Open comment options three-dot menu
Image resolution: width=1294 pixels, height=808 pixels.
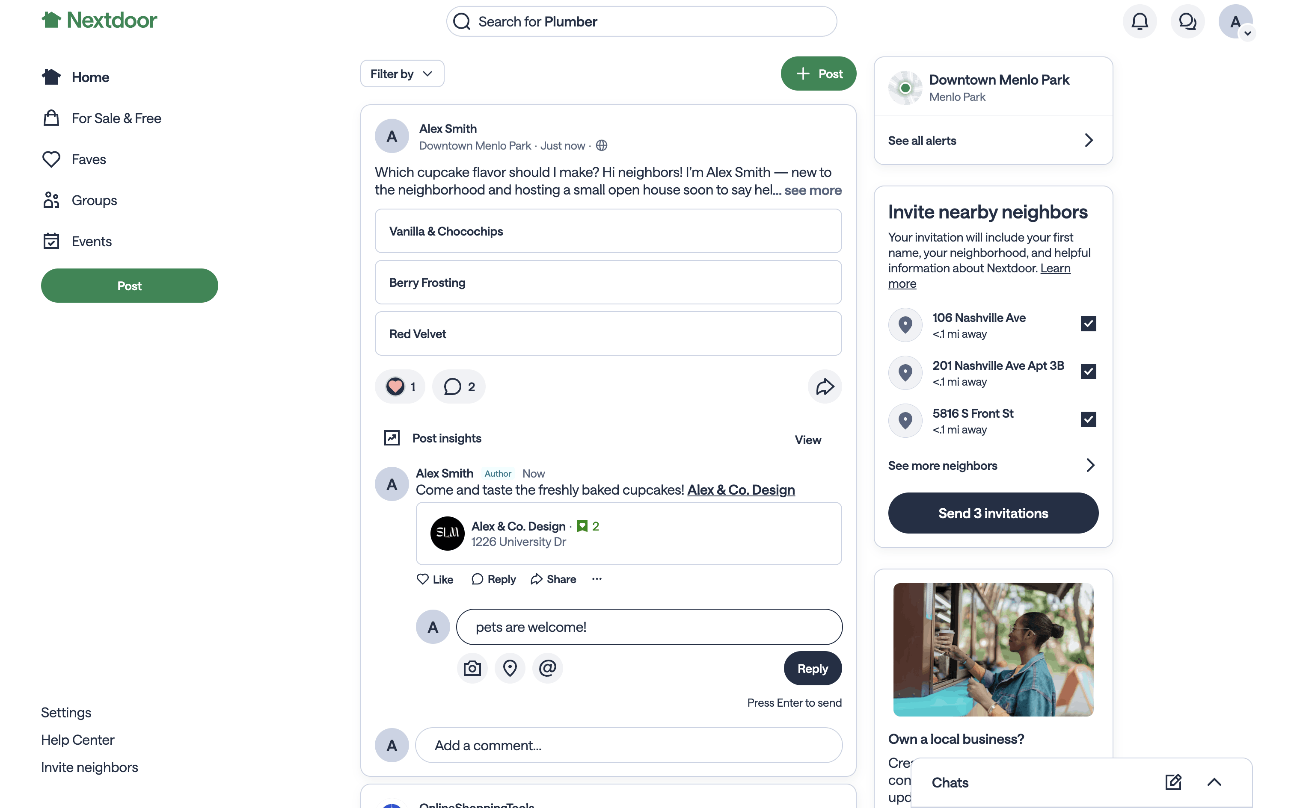[597, 579]
